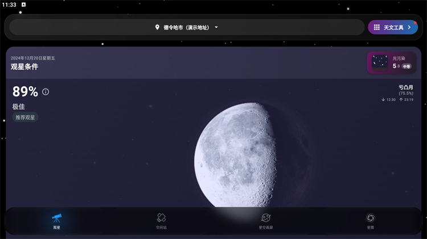427x239 pixels.
Task: Click the 观星条件 heading
Action: [24, 67]
